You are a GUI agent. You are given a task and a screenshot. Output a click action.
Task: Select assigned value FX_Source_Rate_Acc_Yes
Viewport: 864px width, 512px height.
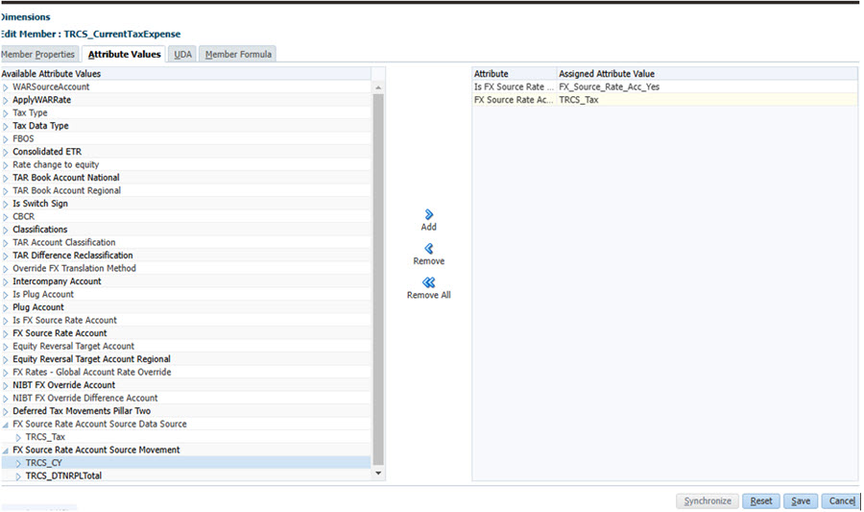(609, 87)
